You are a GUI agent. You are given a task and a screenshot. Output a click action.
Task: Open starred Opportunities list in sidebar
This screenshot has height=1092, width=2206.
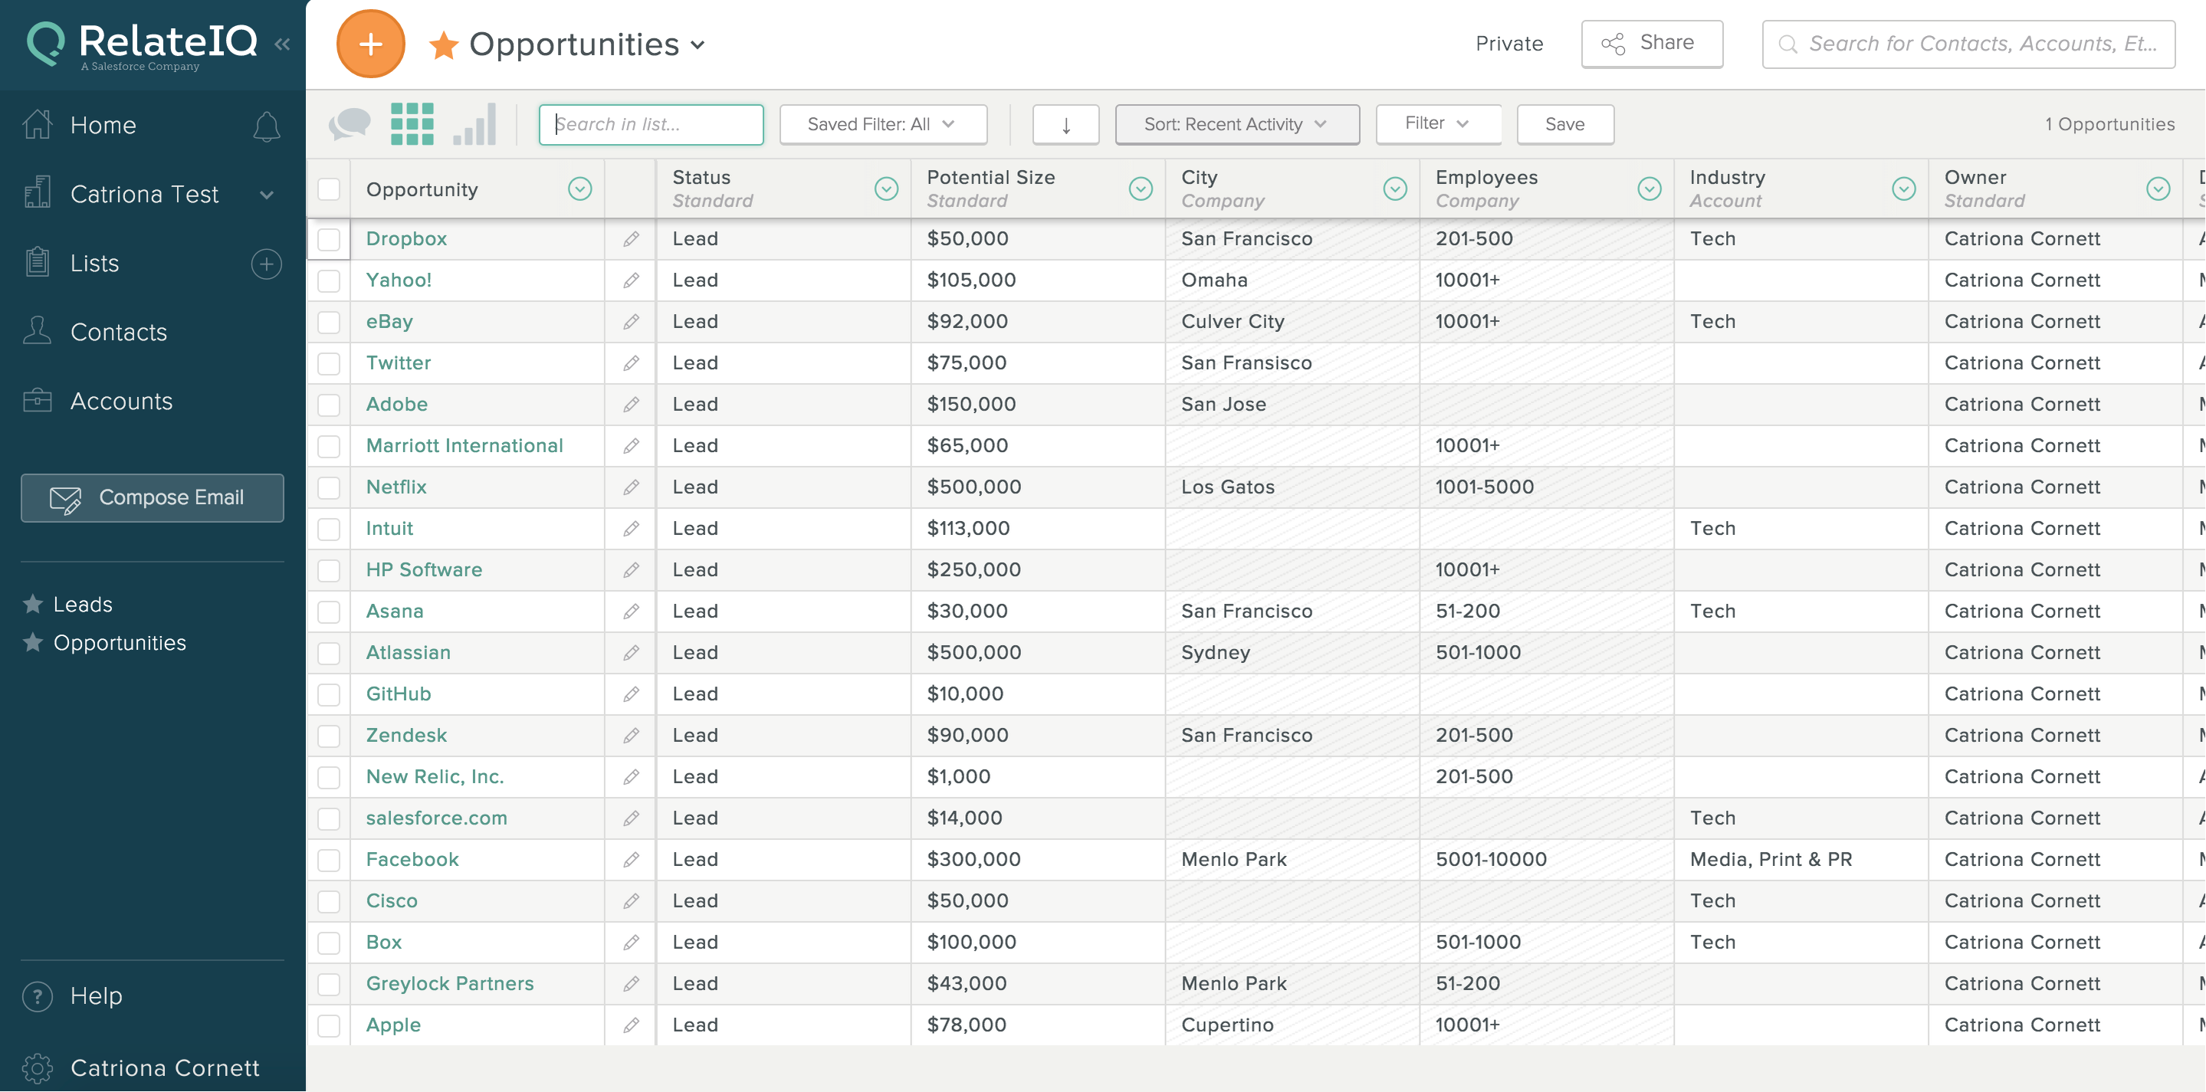pyautogui.click(x=119, y=643)
